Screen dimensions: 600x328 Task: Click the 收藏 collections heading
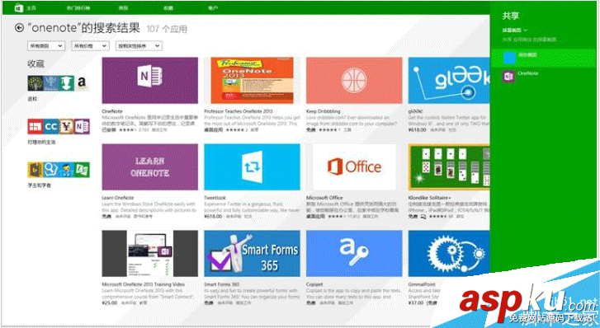pyautogui.click(x=35, y=63)
